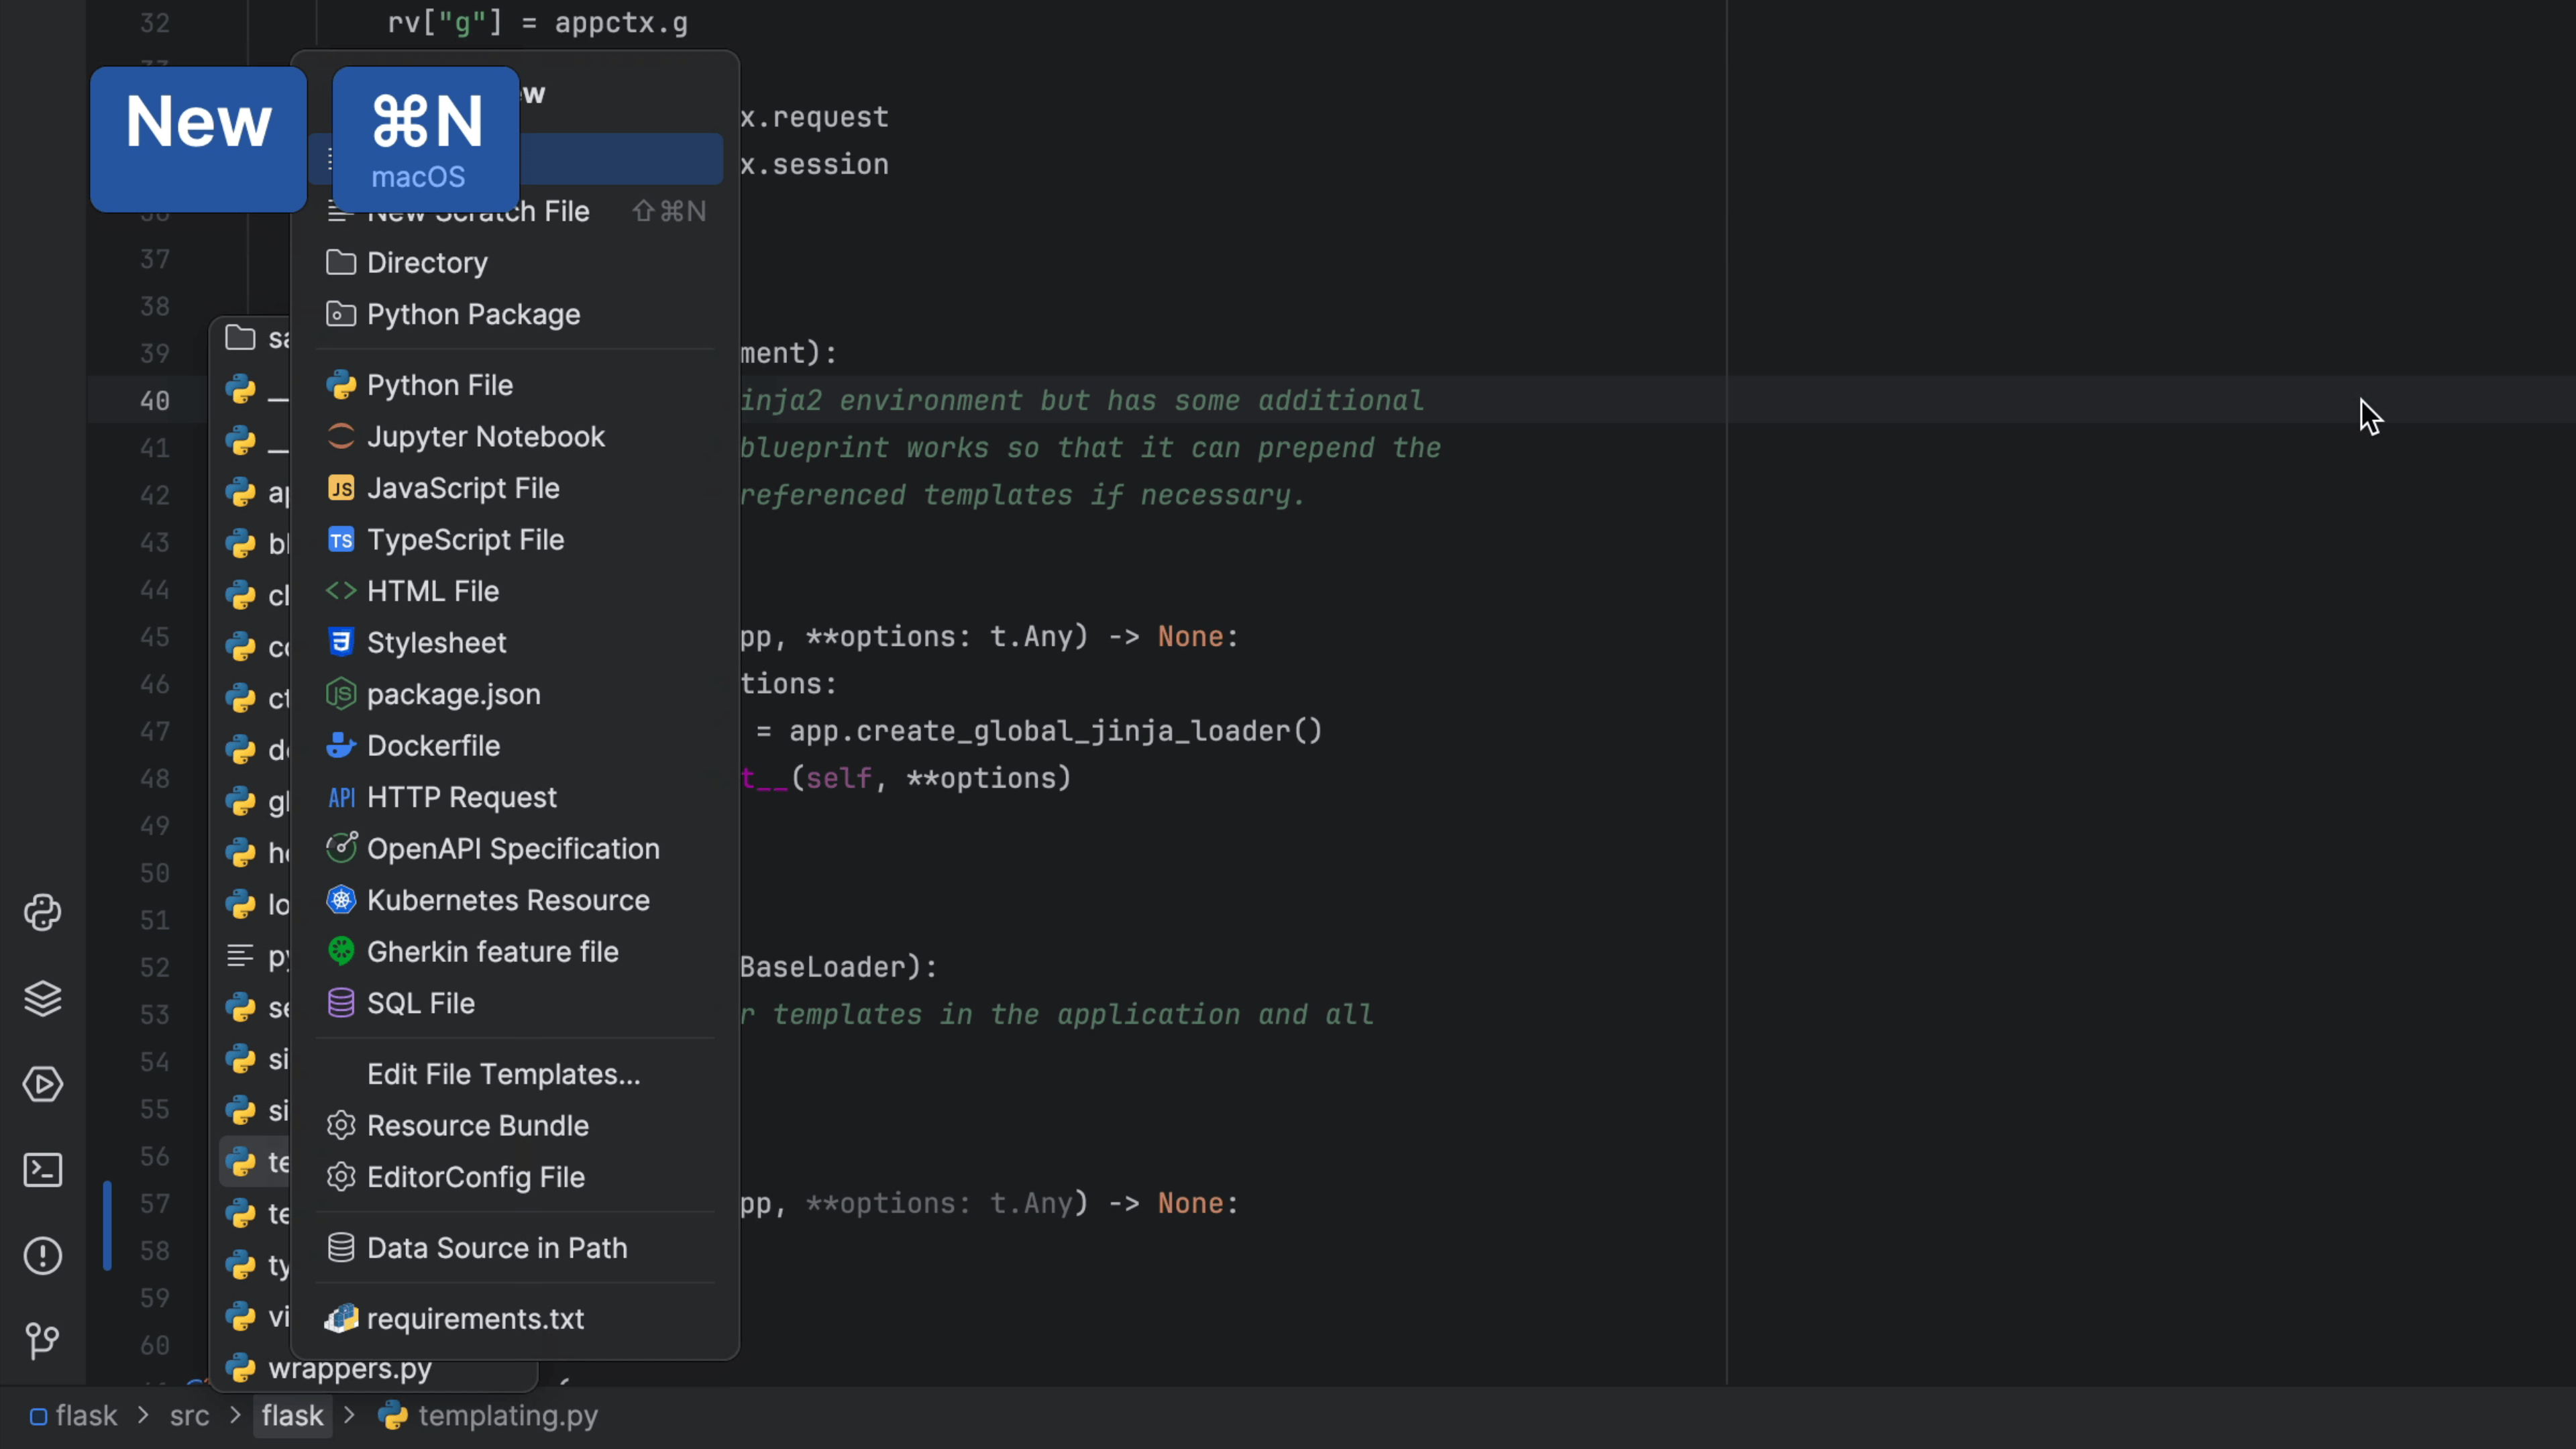Click the templating.py breadcrumb
This screenshot has height=1449, width=2576.
click(x=507, y=1416)
